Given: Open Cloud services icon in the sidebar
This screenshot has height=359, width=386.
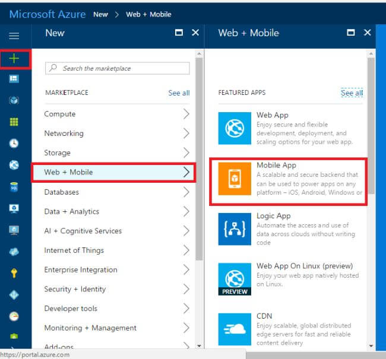Looking at the screenshot, I should [14, 252].
